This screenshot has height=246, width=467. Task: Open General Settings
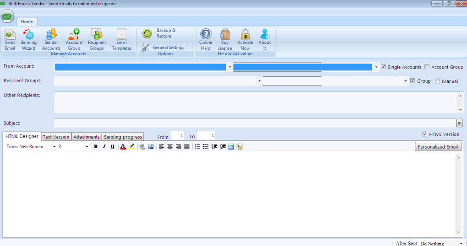click(x=163, y=47)
